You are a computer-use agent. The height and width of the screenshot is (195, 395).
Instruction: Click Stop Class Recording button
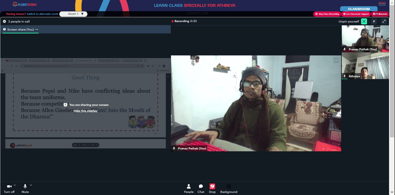click(327, 14)
